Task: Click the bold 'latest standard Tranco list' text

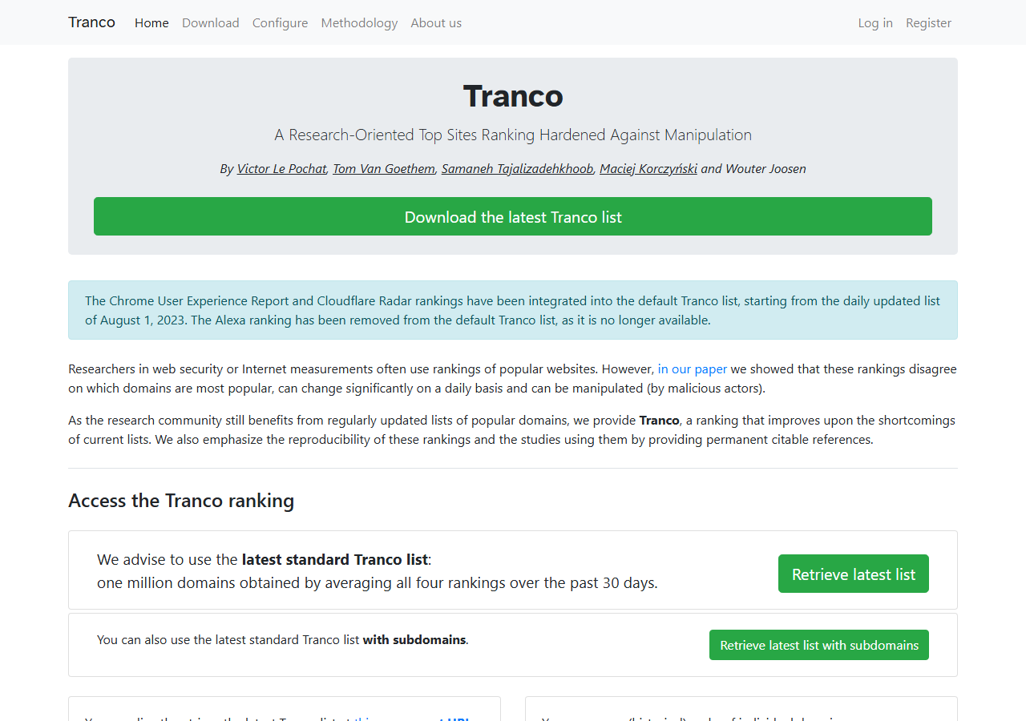Action: pos(335,559)
